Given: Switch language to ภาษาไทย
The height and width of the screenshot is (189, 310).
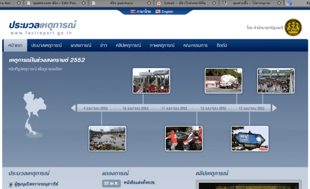Looking at the screenshot, I should (x=144, y=11).
